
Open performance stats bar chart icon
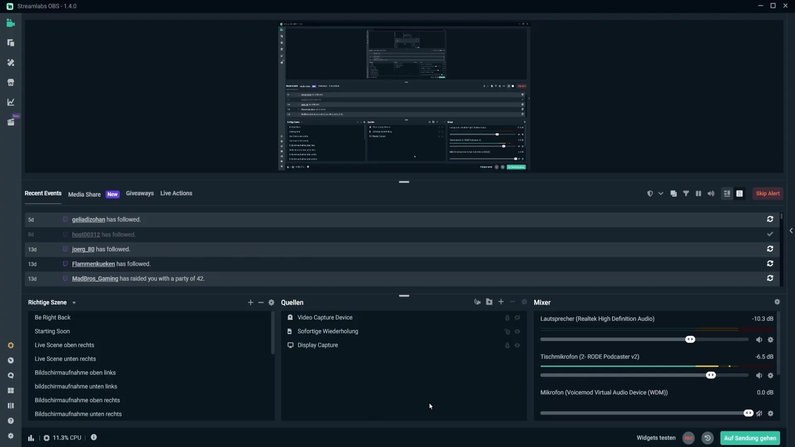[31, 438]
